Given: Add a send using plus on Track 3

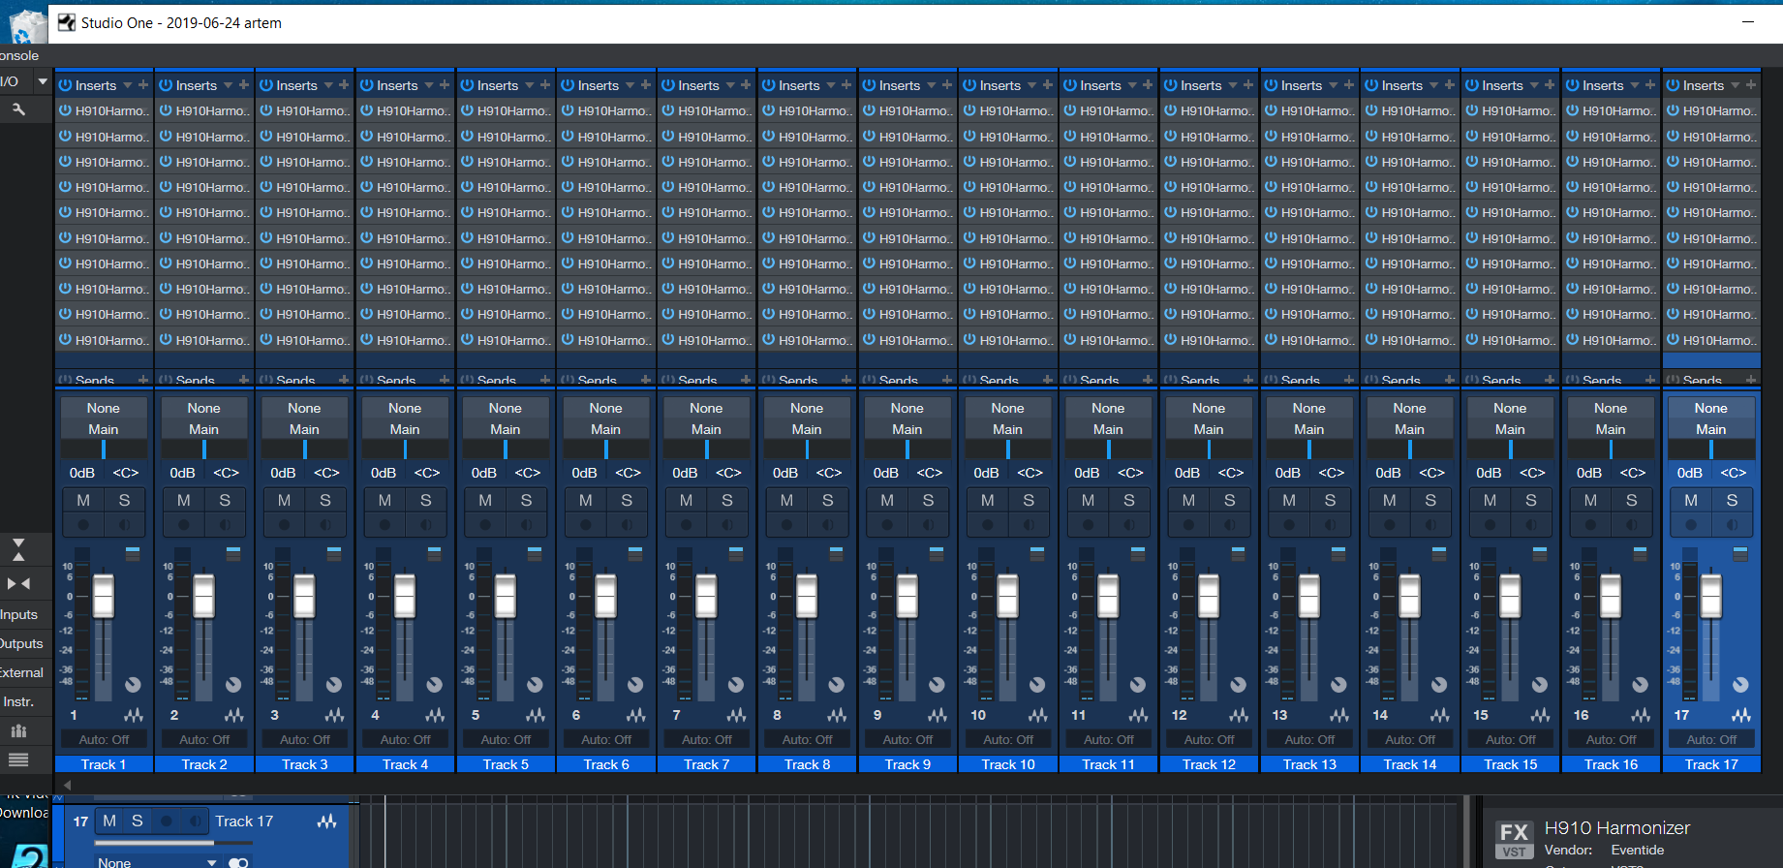Looking at the screenshot, I should click(344, 380).
